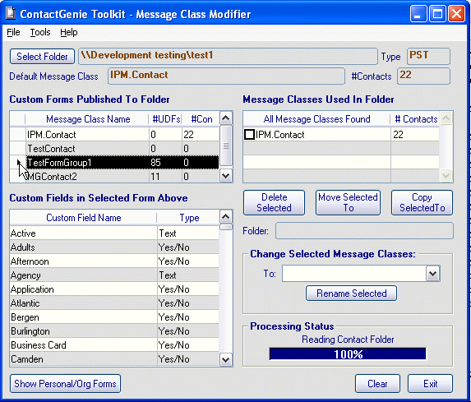Click Show Personal/Org Forms button
Screen dimensions: 471x402
click(65, 384)
